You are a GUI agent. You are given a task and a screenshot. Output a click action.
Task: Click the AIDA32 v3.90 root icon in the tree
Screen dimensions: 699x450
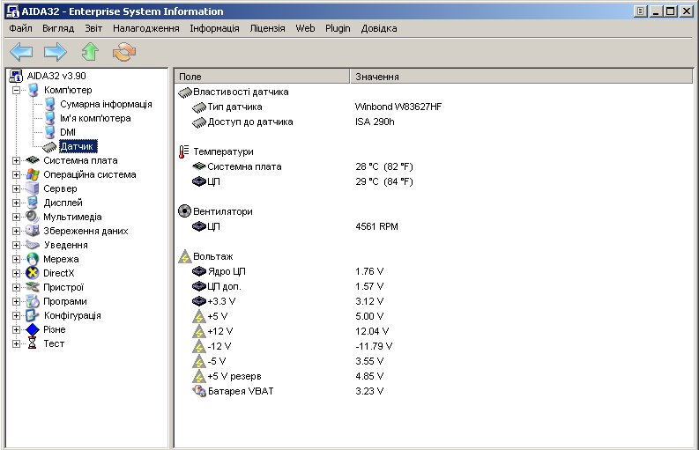pyautogui.click(x=17, y=76)
